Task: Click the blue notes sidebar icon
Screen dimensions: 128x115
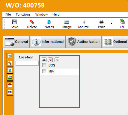Action: click(x=10, y=70)
